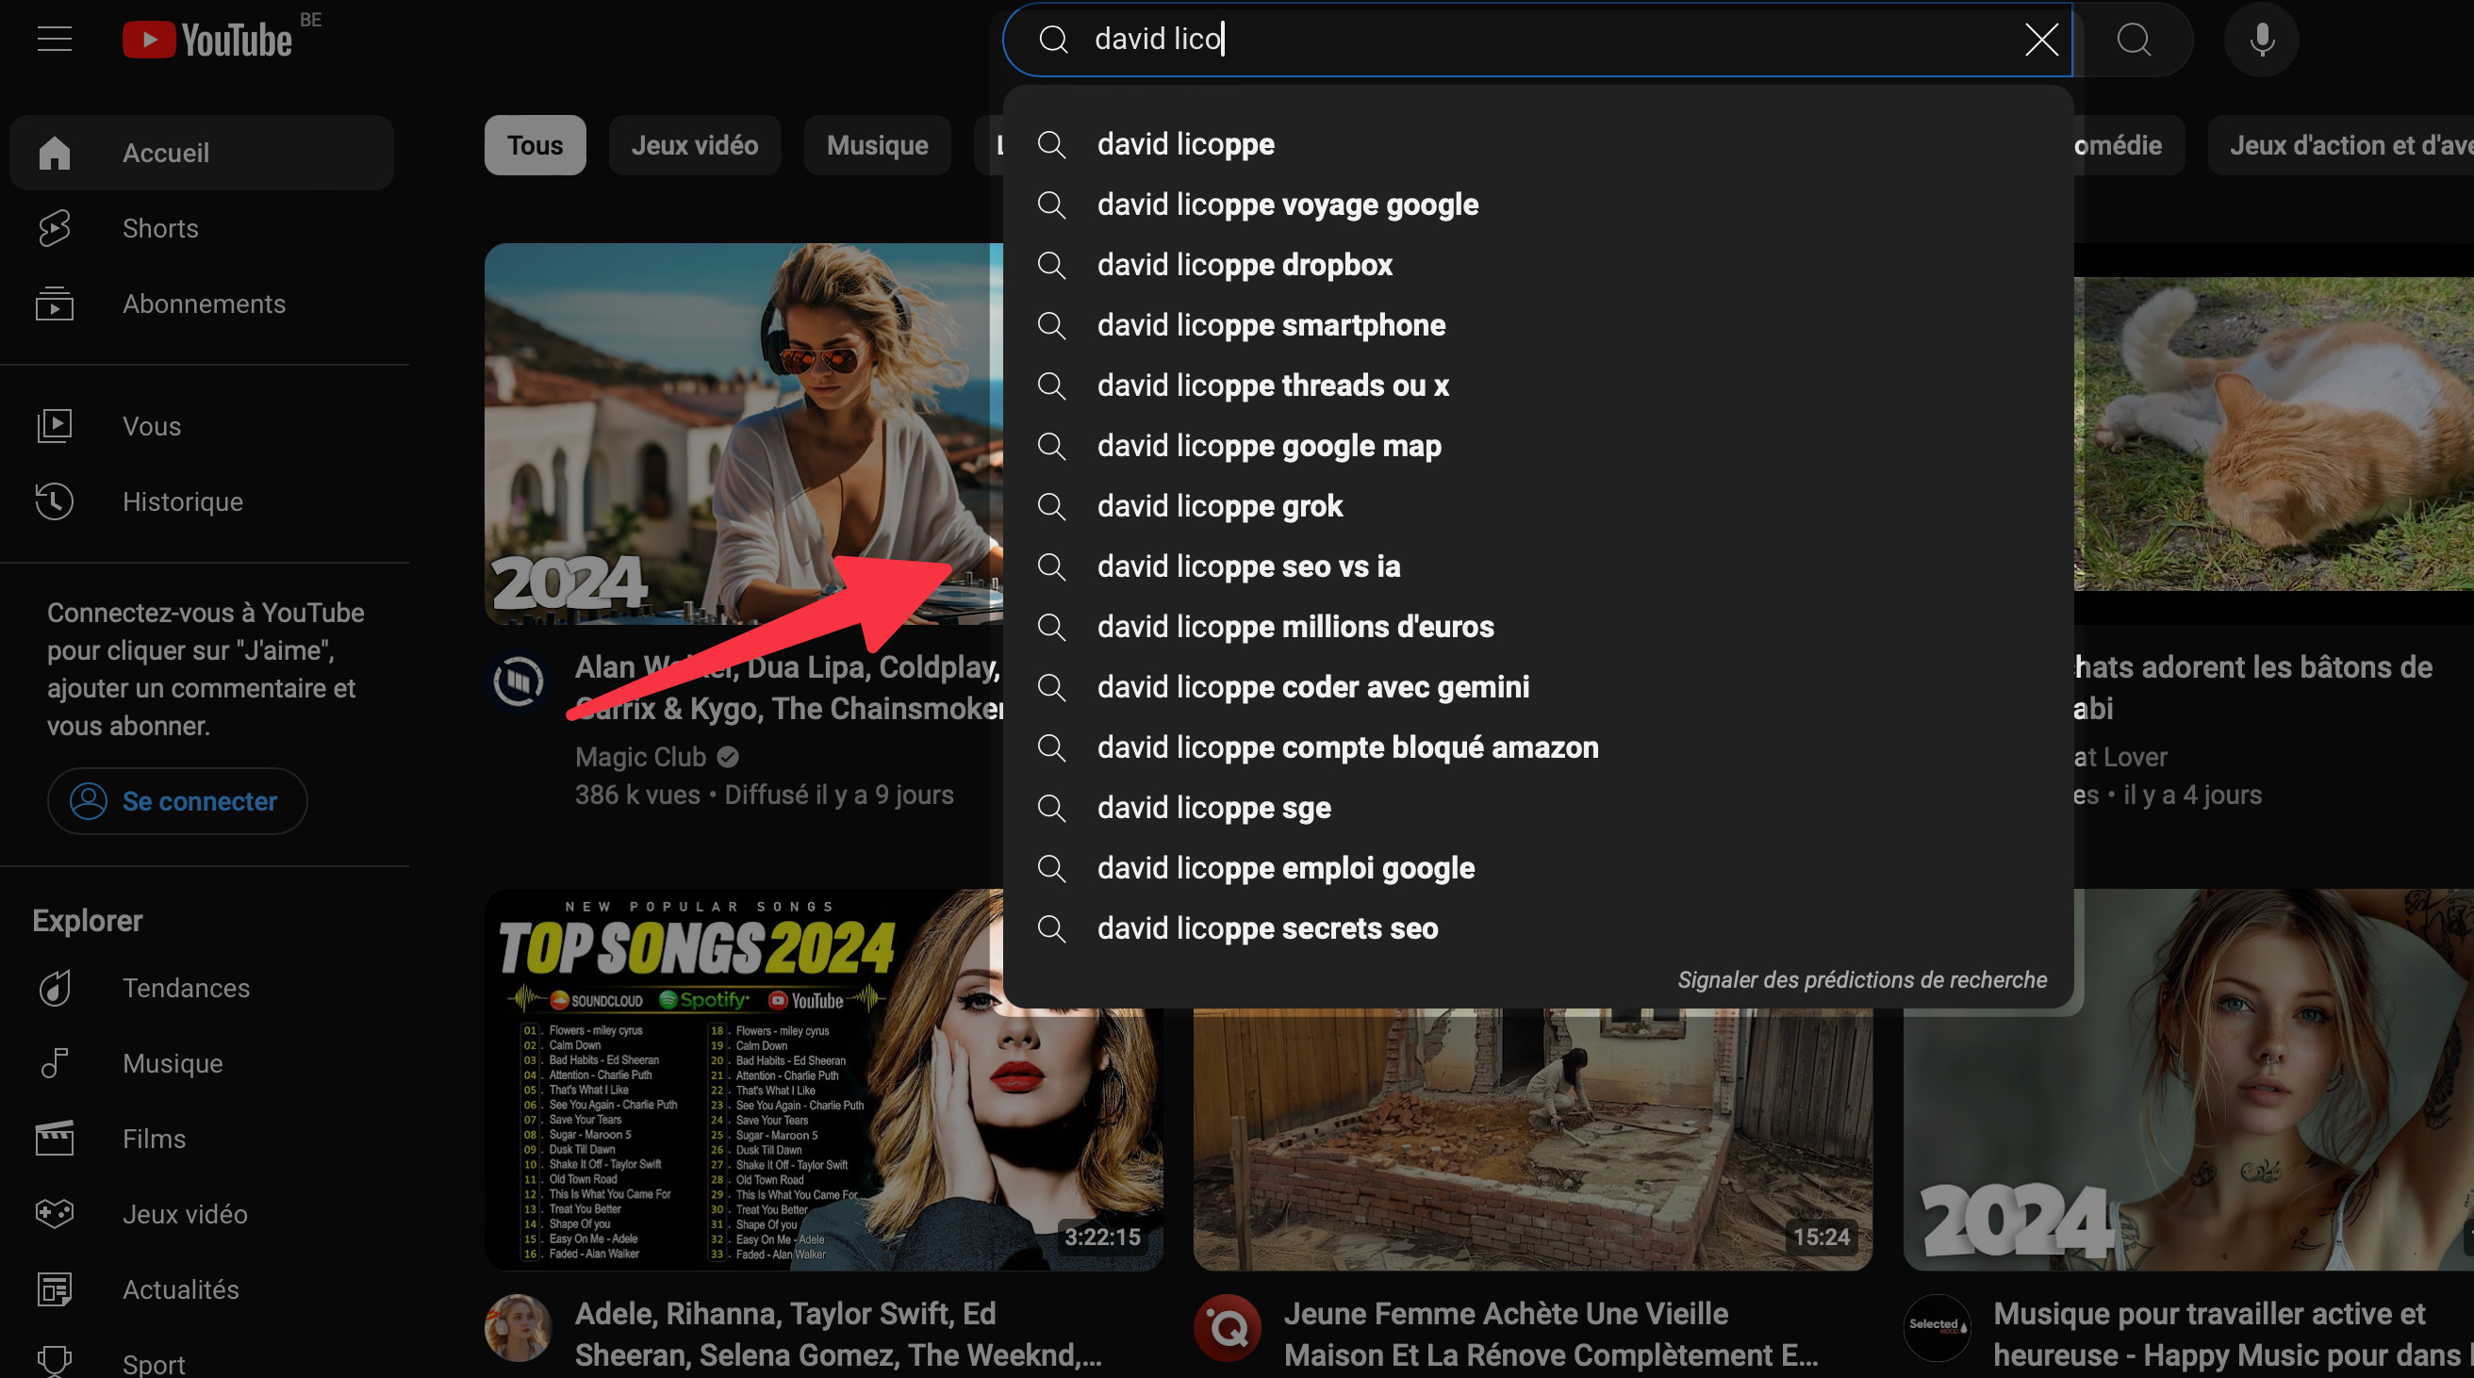Viewport: 2474px width, 1378px height.
Task: Choose suggestion 'david licoppe voyage google'
Action: [1537, 205]
